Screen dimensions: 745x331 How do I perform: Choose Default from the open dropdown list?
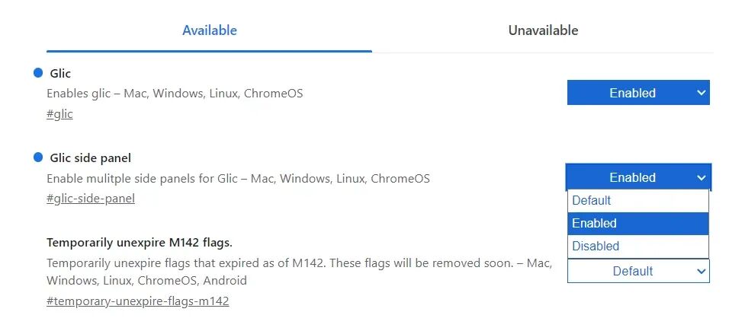[592, 201]
